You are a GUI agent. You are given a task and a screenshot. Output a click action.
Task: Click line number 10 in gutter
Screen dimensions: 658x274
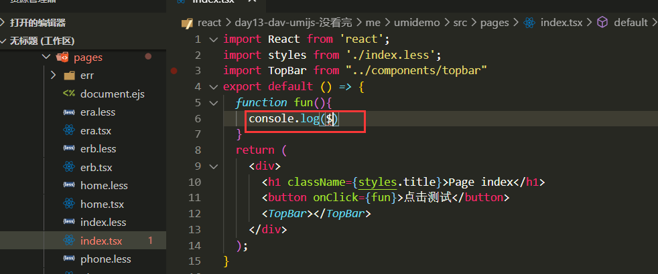click(195, 182)
